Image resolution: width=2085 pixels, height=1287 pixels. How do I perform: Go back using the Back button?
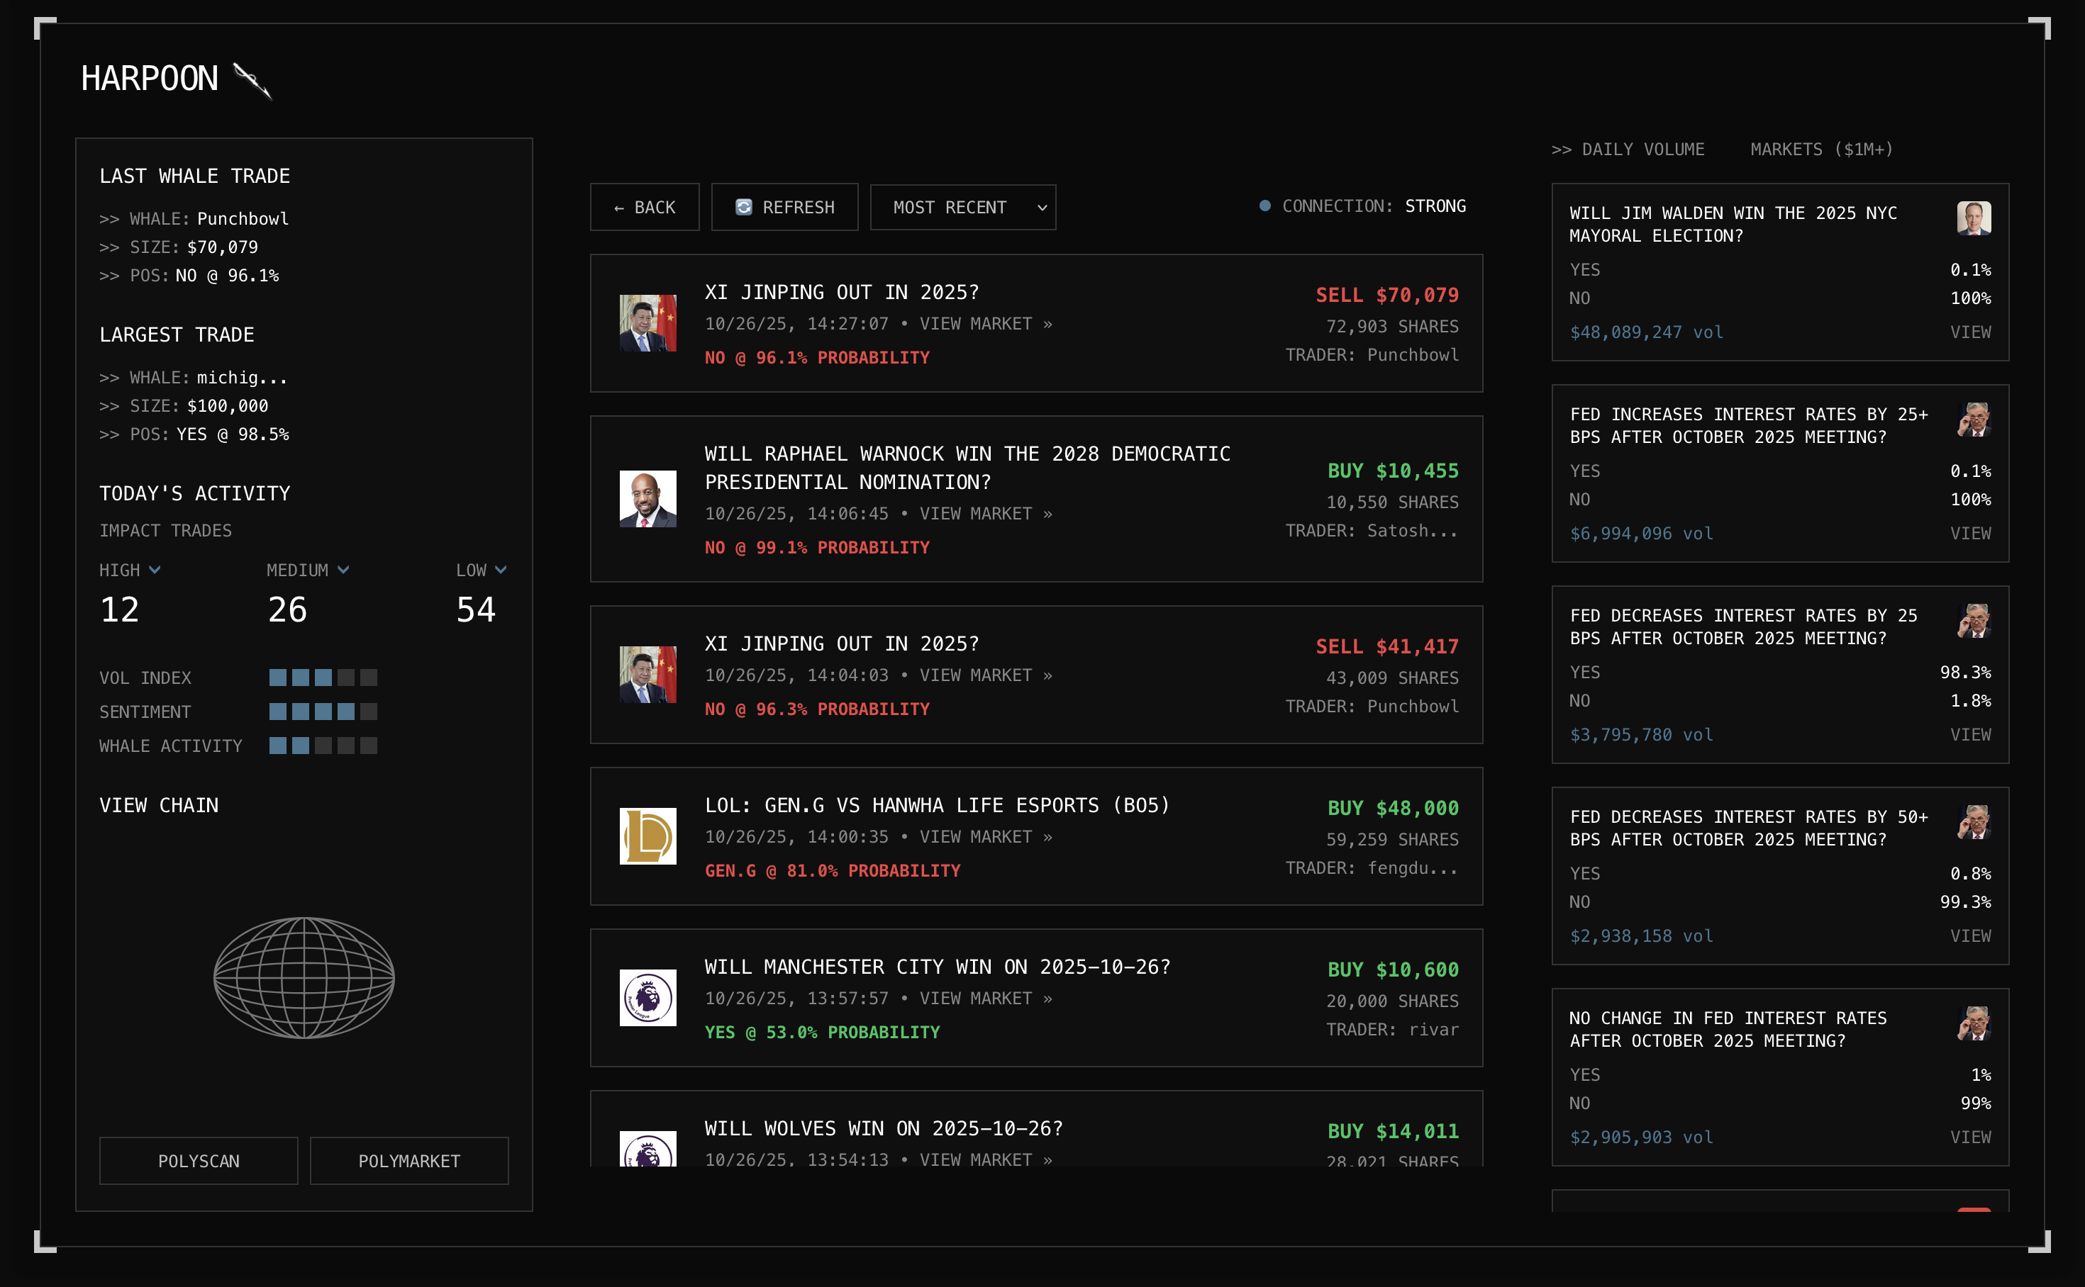click(644, 207)
